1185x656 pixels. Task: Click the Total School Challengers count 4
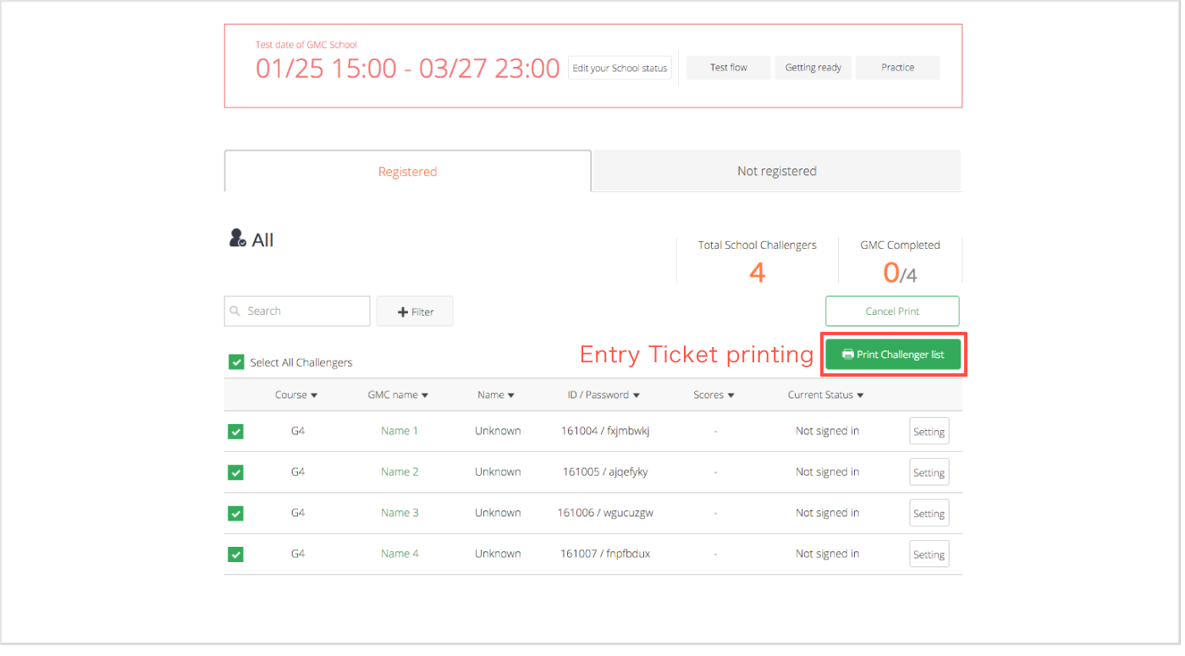[757, 273]
